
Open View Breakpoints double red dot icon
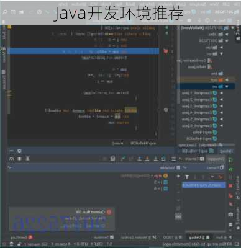(x=230, y=195)
